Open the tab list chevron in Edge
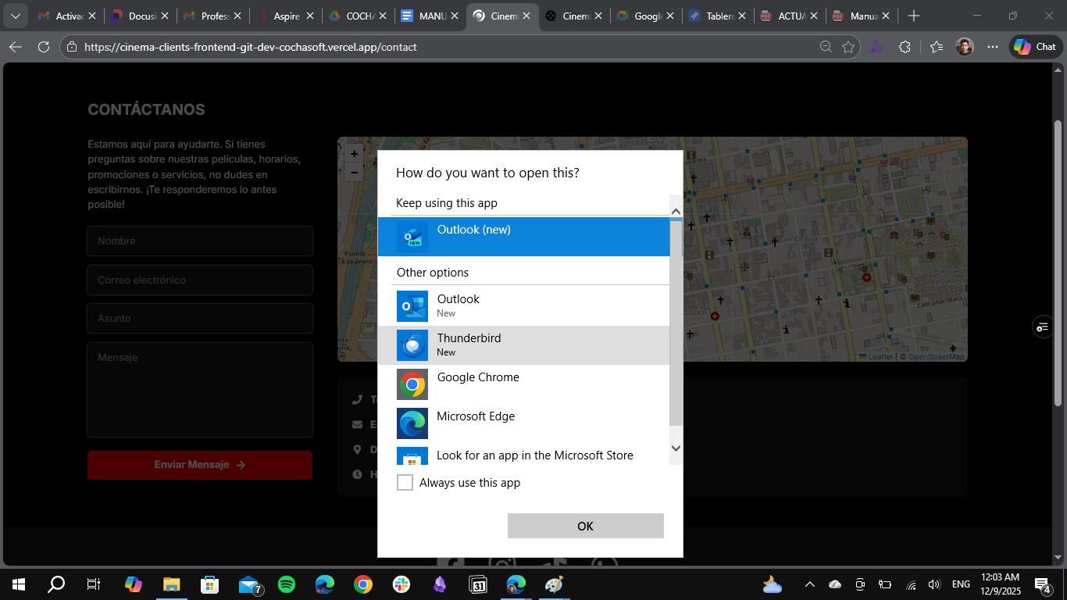This screenshot has width=1067, height=600. point(15,16)
